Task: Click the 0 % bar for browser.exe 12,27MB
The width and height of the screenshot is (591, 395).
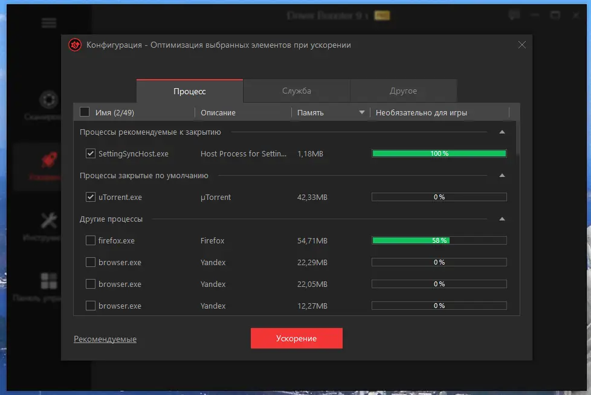Action: click(439, 306)
